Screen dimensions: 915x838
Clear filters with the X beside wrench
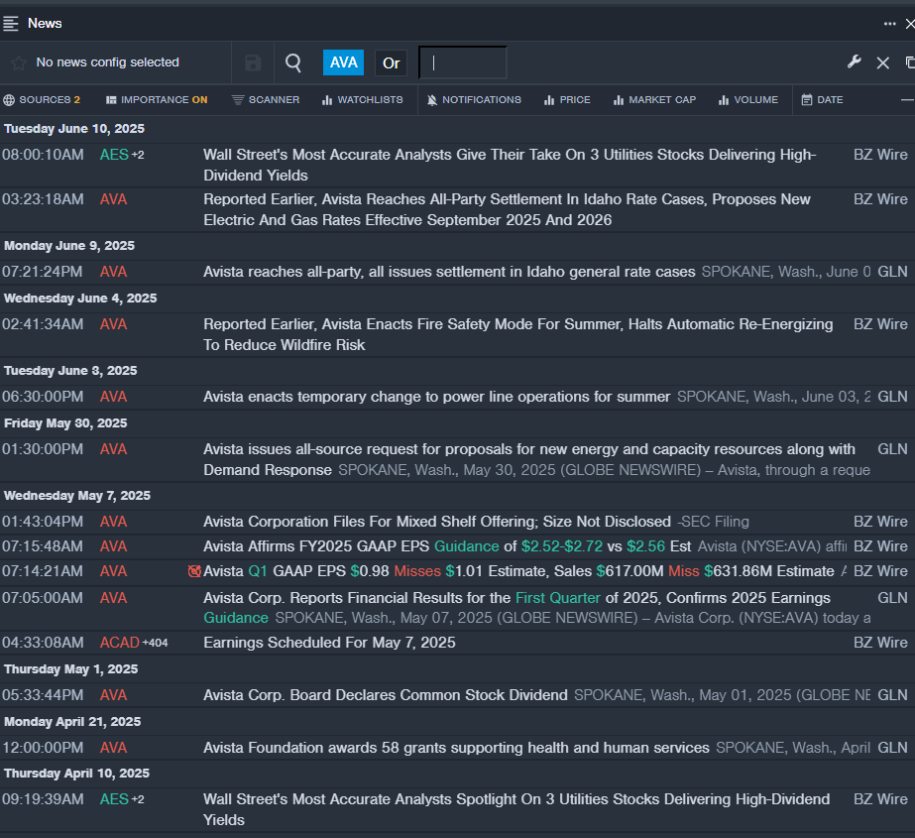883,62
